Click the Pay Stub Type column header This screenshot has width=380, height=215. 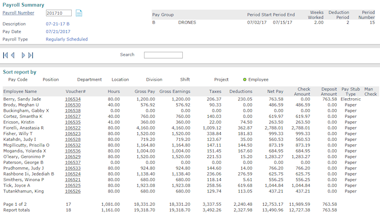(x=350, y=92)
